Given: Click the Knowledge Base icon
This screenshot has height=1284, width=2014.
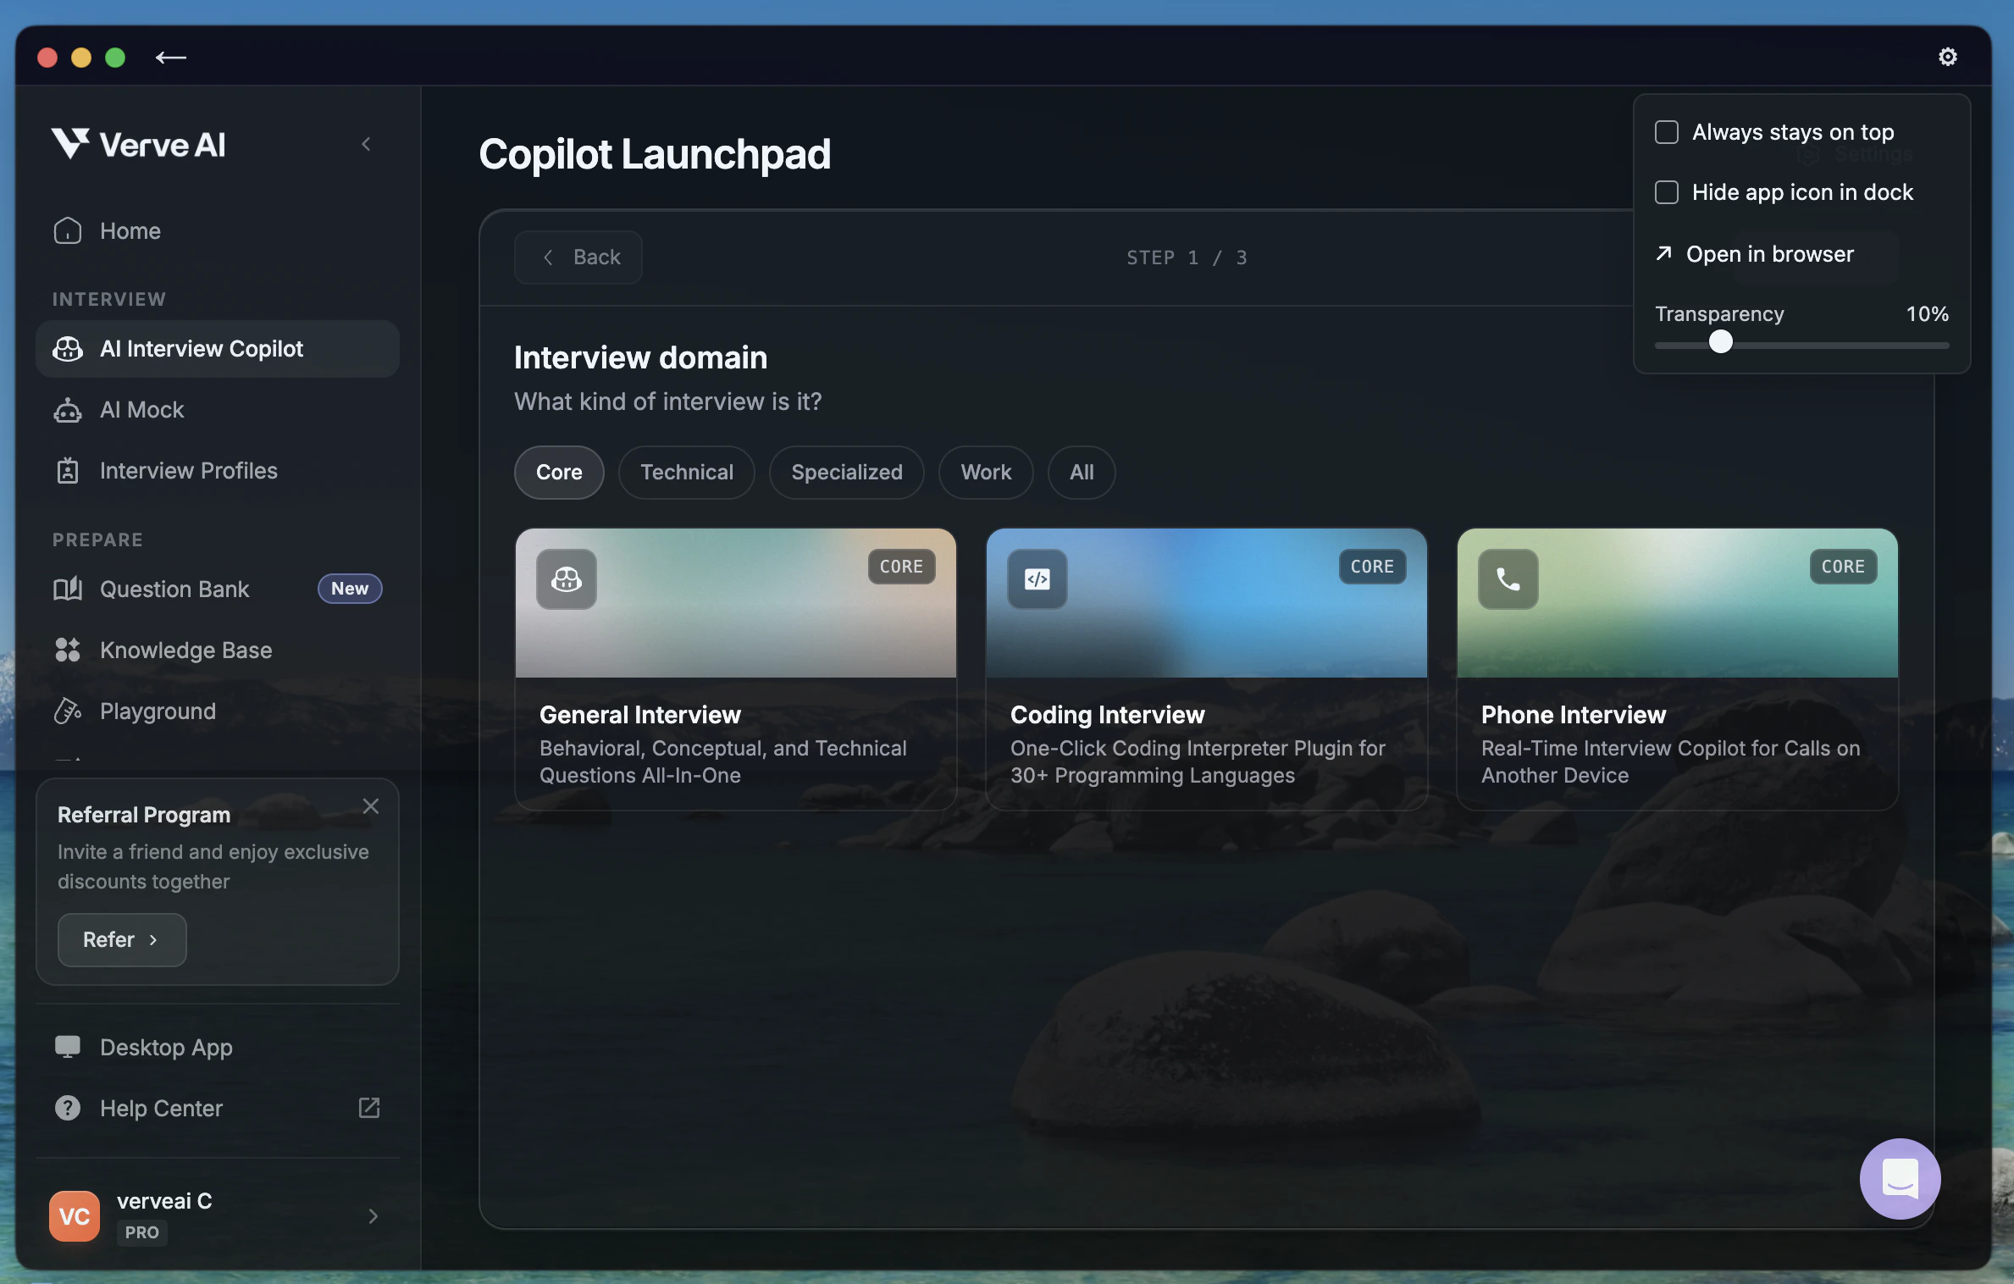Looking at the screenshot, I should [68, 650].
